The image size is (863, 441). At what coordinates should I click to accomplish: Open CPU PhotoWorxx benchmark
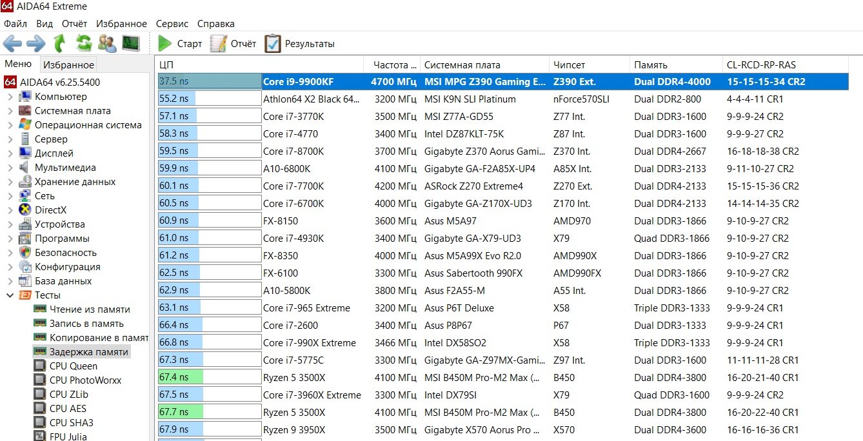pos(85,380)
